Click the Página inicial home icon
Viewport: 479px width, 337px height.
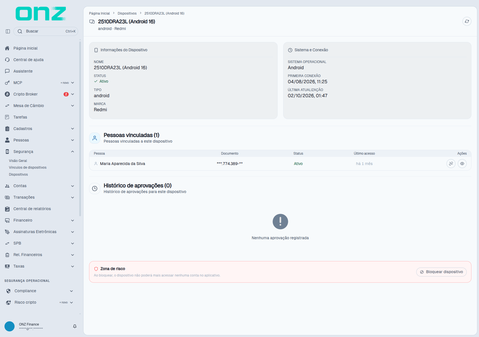pos(7,48)
